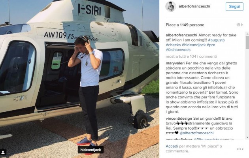
Task: Open the #checks hashtag link
Action: [173, 45]
